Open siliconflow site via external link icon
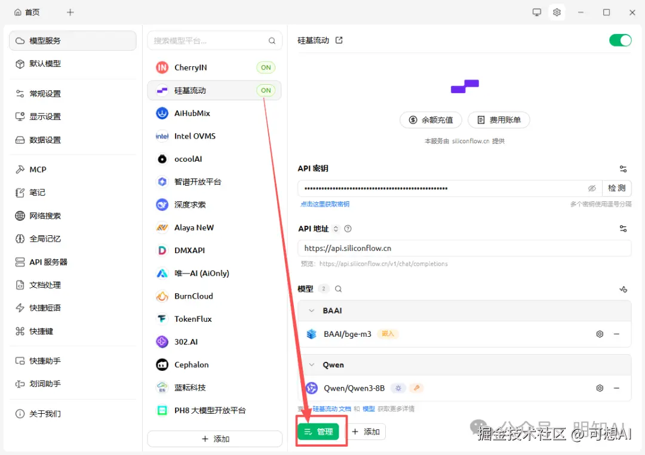This screenshot has height=455, width=645. pyautogui.click(x=339, y=40)
